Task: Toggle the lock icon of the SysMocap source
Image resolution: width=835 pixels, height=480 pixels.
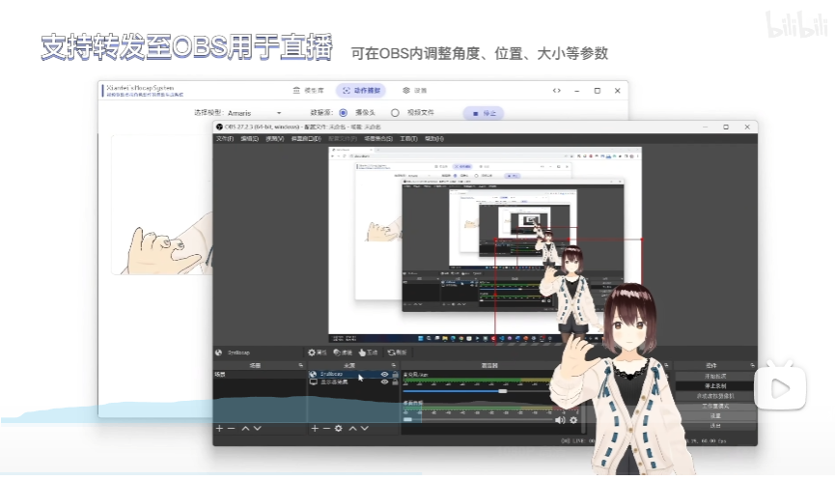Action: [x=395, y=375]
